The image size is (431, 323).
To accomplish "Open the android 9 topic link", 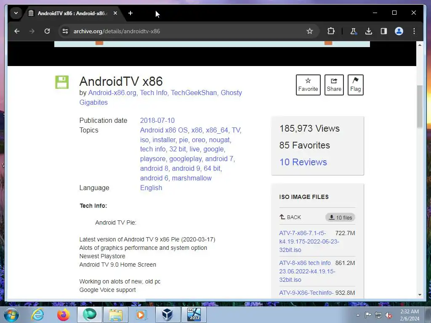I will (x=186, y=168).
